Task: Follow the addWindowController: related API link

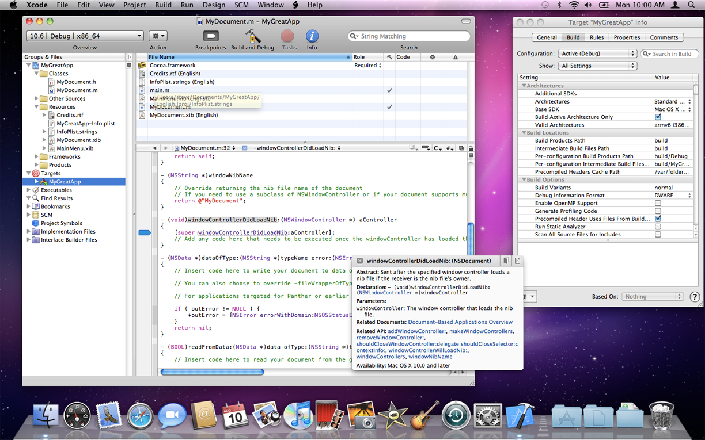Action: (416, 331)
